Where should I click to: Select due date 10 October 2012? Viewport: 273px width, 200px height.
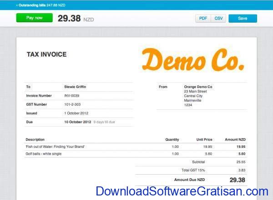(x=78, y=122)
